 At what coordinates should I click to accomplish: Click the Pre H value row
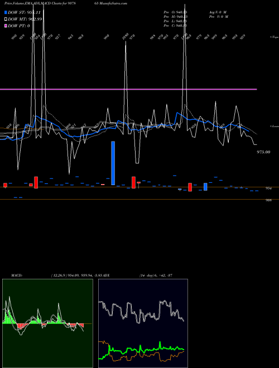[175, 16]
